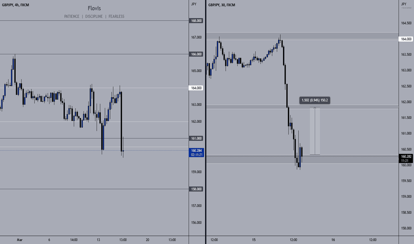Select the price range measure arrow box
The image size is (414, 244).
click(315, 131)
